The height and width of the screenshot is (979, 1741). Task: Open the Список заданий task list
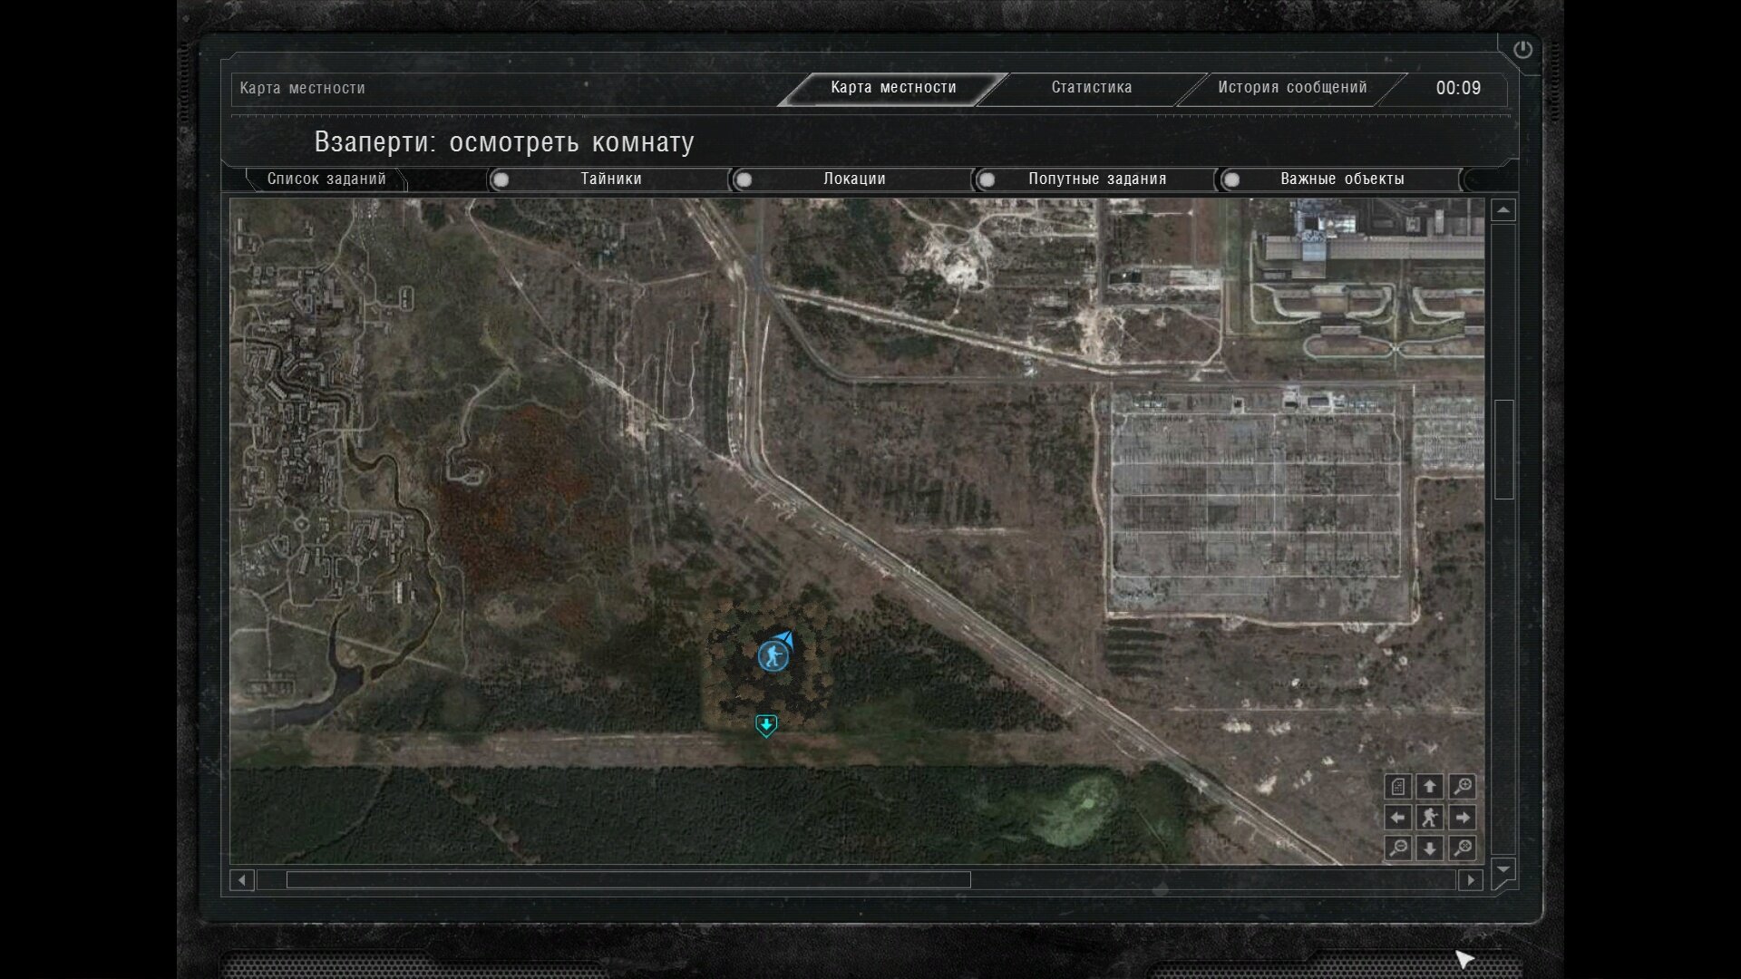326,179
